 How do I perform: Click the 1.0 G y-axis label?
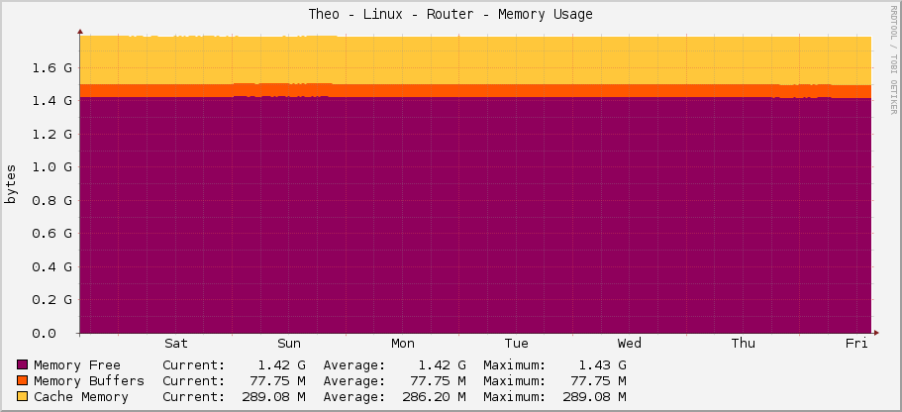[x=51, y=166]
